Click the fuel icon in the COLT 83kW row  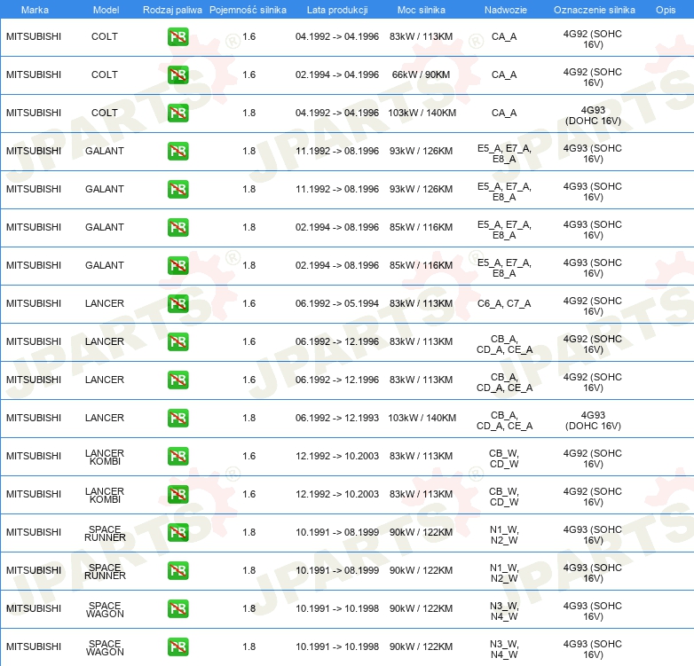177,37
